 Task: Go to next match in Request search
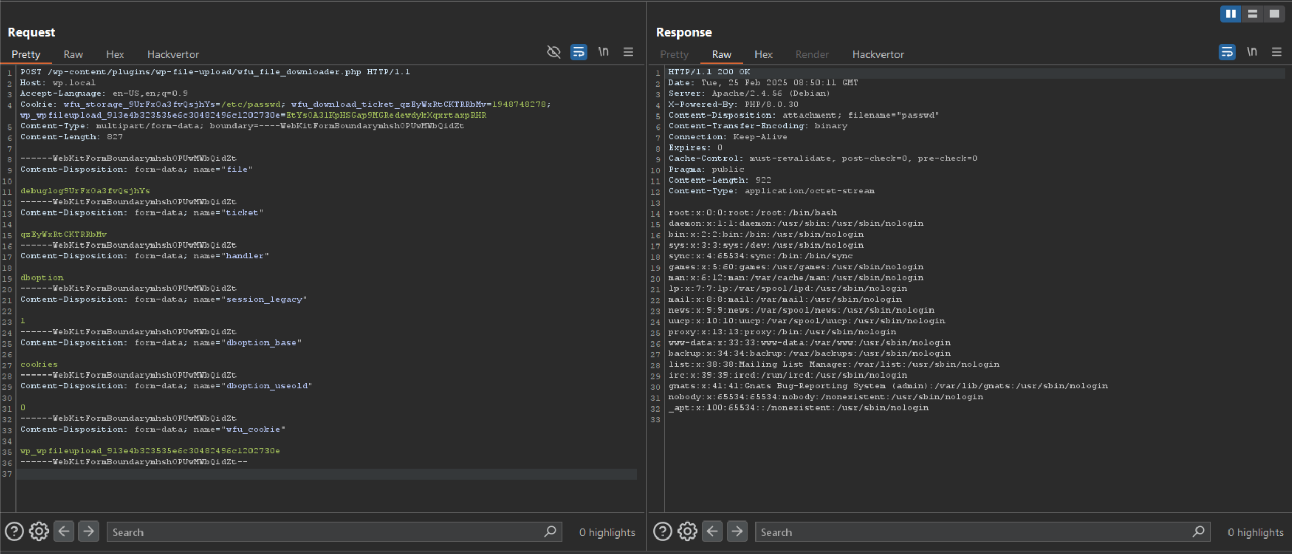(x=89, y=531)
